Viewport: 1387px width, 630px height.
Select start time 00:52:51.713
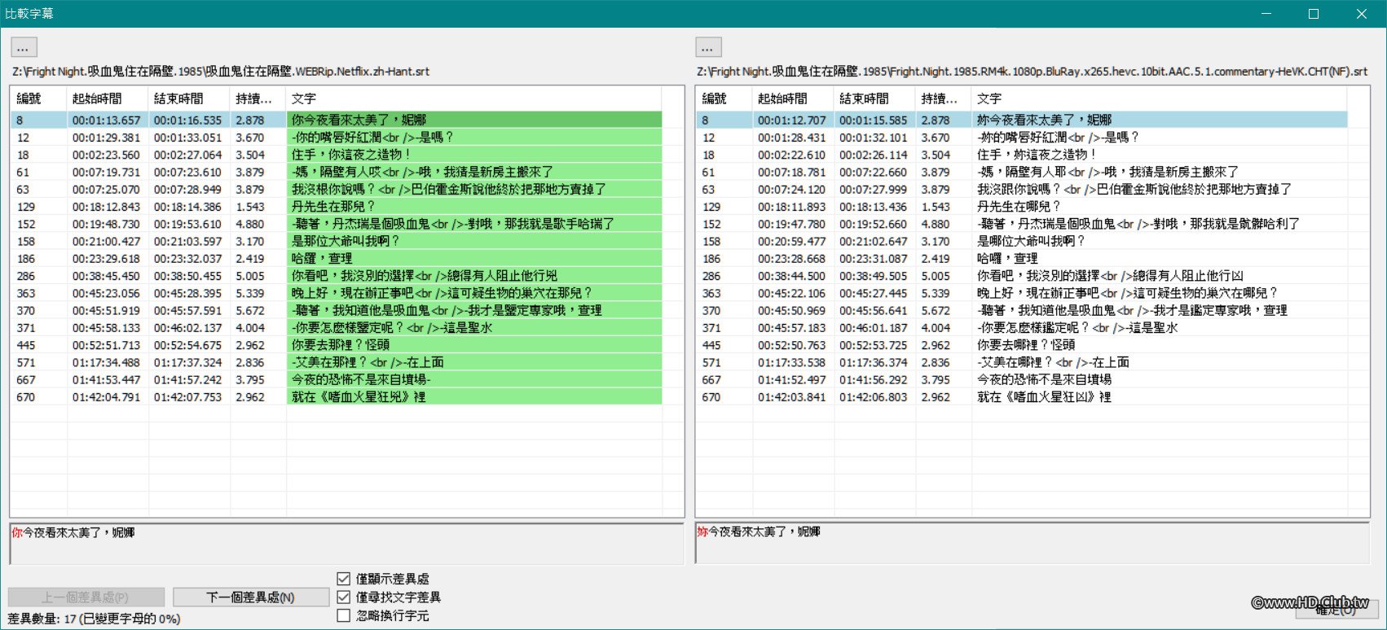tap(106, 345)
